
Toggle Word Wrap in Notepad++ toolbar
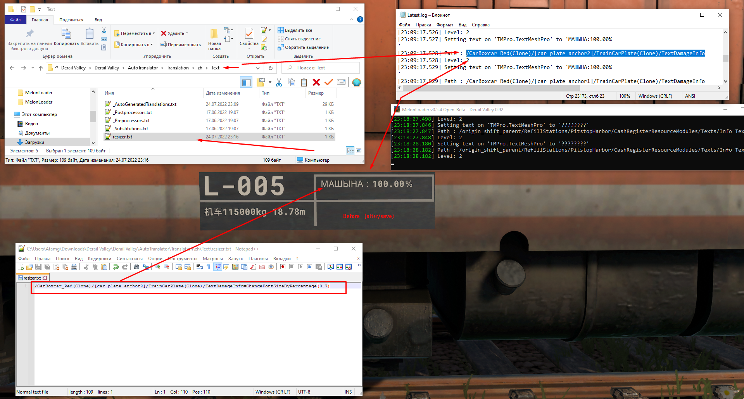click(x=200, y=267)
